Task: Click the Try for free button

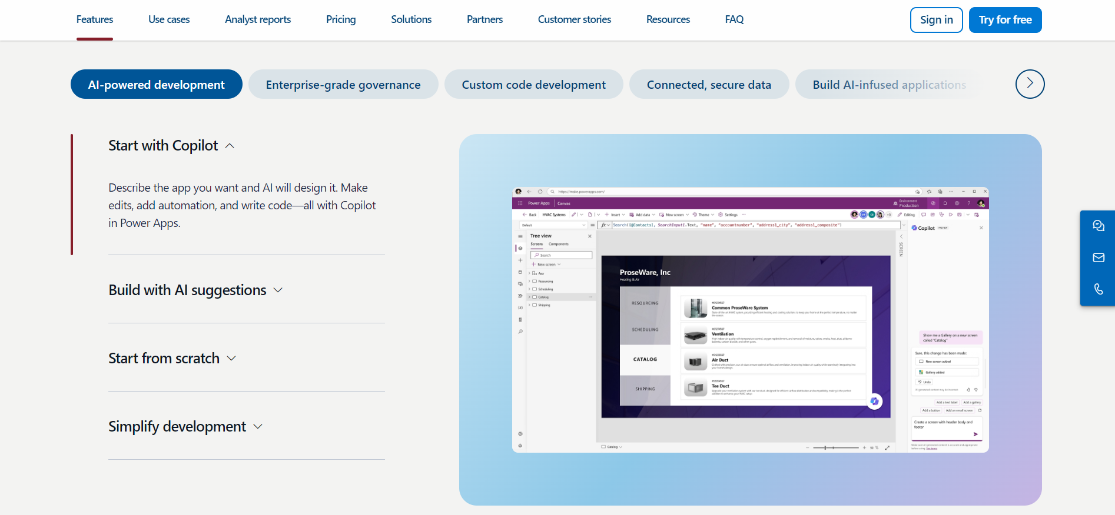Action: 1005,20
